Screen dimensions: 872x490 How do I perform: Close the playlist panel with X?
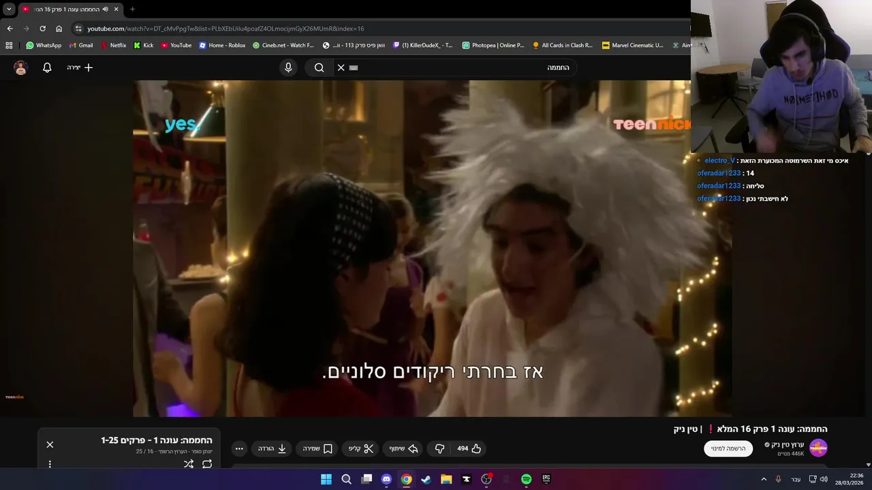click(x=50, y=444)
